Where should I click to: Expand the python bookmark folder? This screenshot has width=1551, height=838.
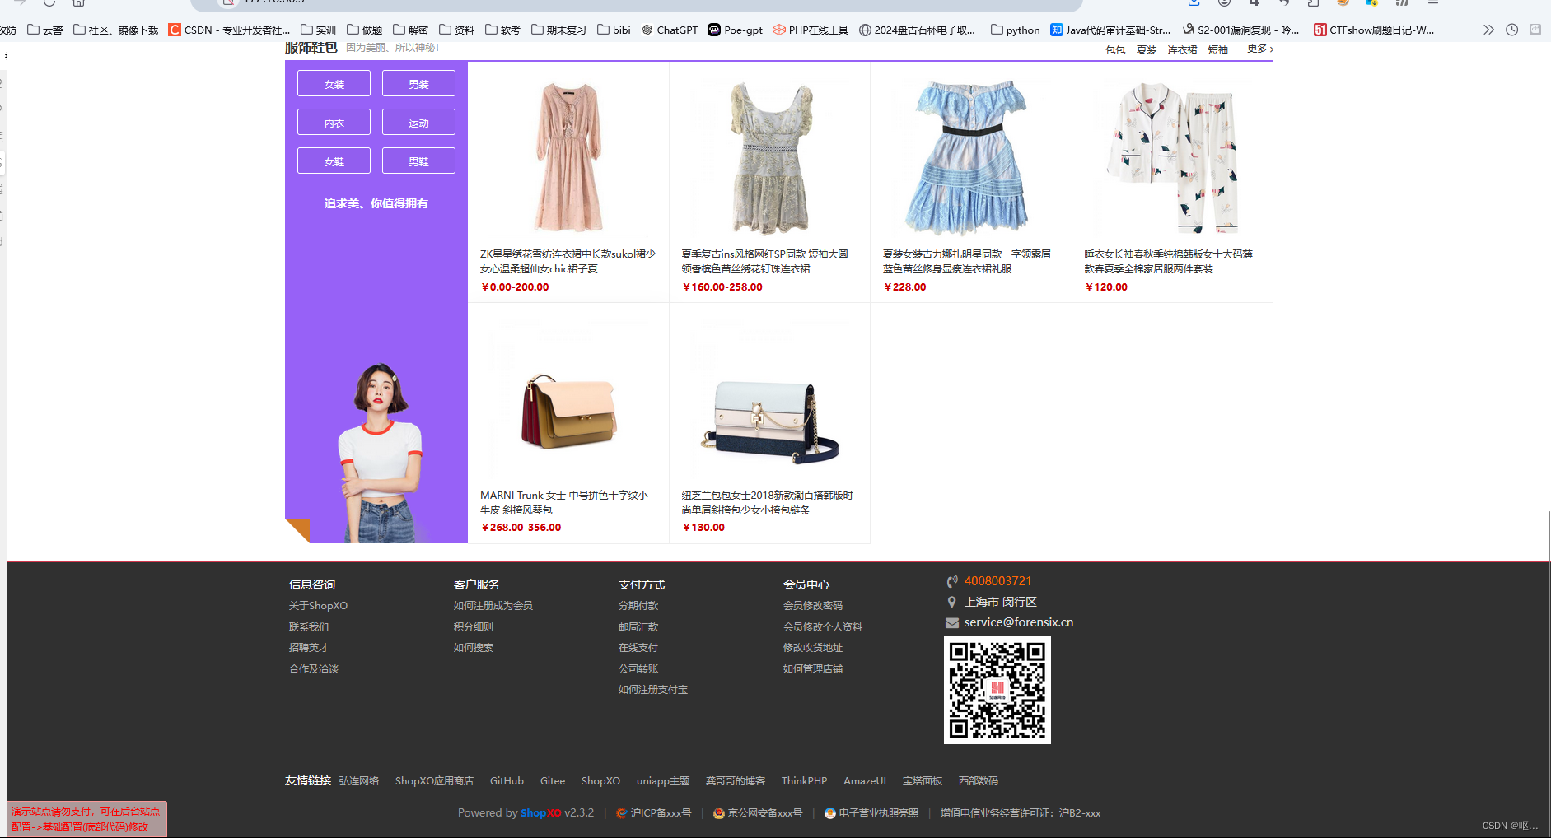coord(1015,30)
